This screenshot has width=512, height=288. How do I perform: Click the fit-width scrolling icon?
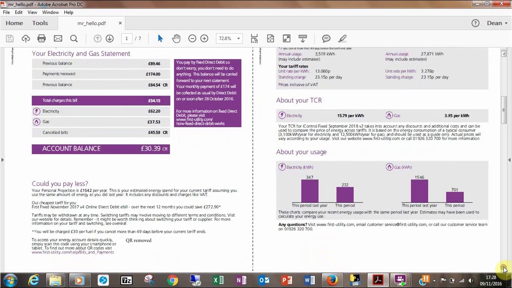[x=254, y=38]
